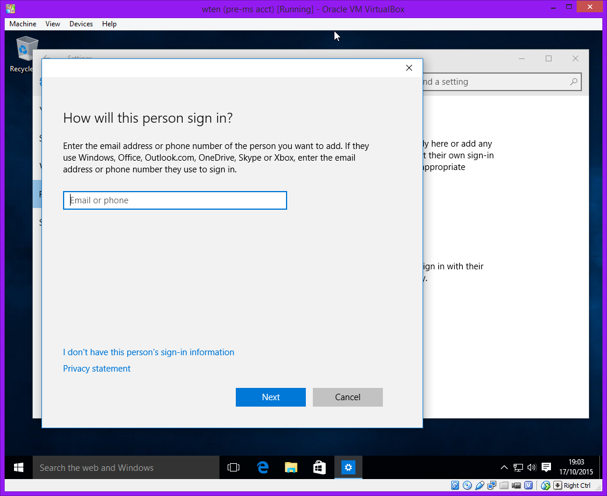This screenshot has width=607, height=496.
Task: Expand the hidden system tray icons
Action: point(504,467)
